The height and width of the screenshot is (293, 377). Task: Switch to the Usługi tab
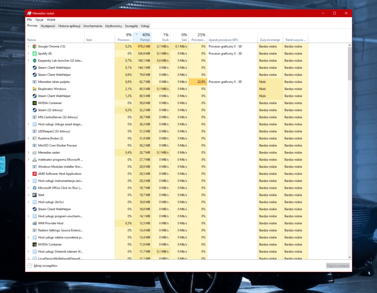(x=145, y=26)
